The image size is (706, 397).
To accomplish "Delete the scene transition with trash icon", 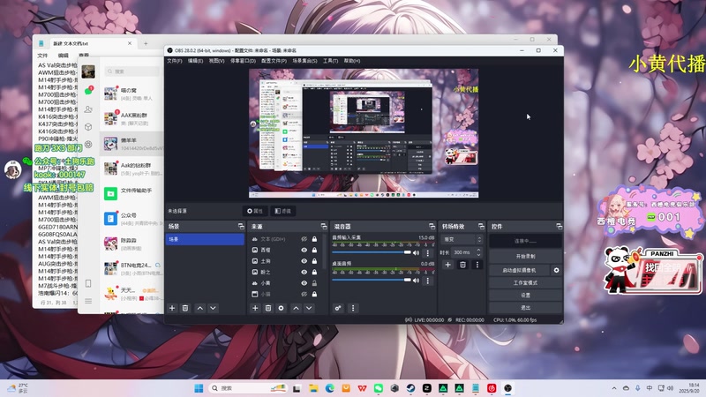I will pos(462,265).
